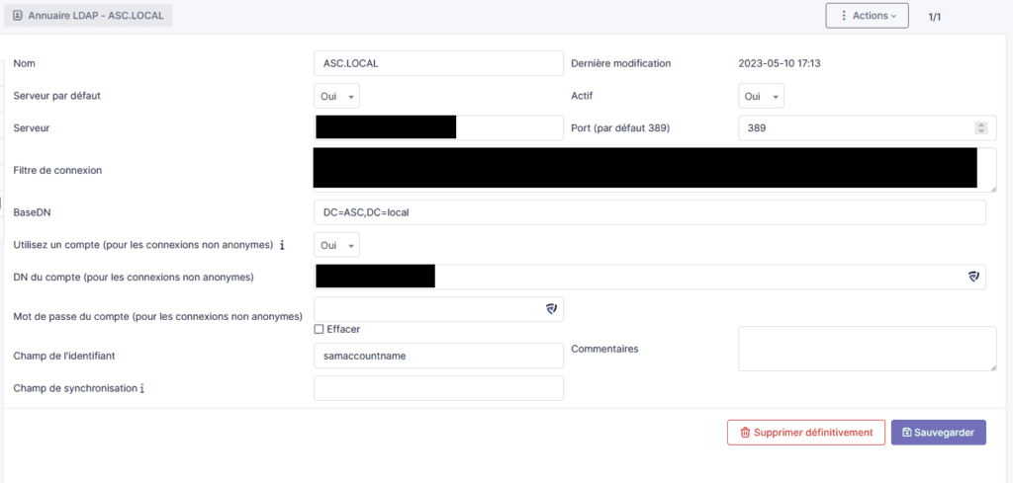This screenshot has height=483, width=1013.
Task: Expand the Utilisez un compte dropdown
Action: [337, 245]
